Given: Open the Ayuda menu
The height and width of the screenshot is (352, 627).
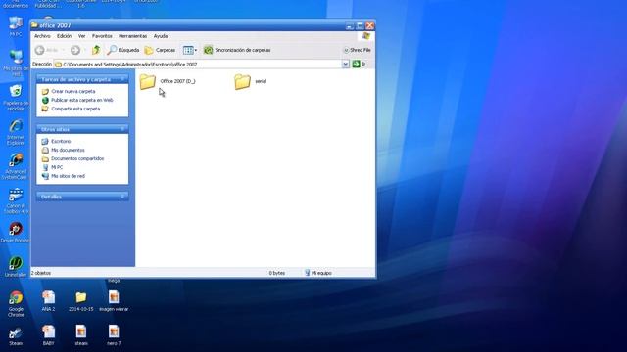Looking at the screenshot, I should (161, 36).
